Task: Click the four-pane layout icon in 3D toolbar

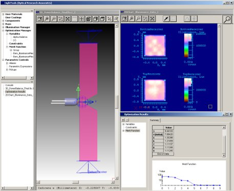Action: tap(82, 19)
